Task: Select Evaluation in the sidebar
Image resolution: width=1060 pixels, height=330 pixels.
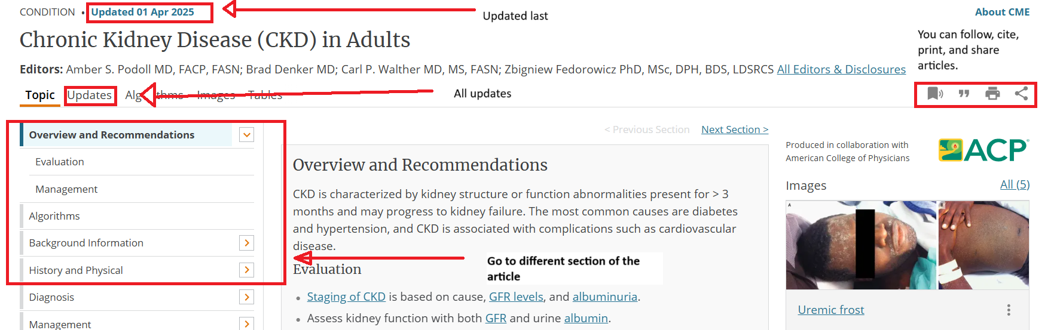Action: [x=60, y=162]
